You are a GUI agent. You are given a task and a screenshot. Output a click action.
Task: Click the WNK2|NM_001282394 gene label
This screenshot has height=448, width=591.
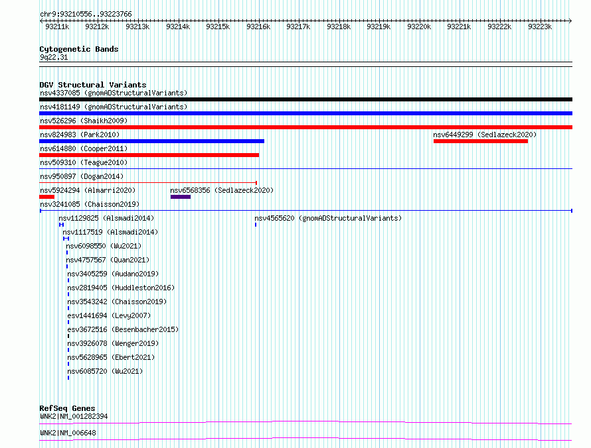click(x=74, y=416)
